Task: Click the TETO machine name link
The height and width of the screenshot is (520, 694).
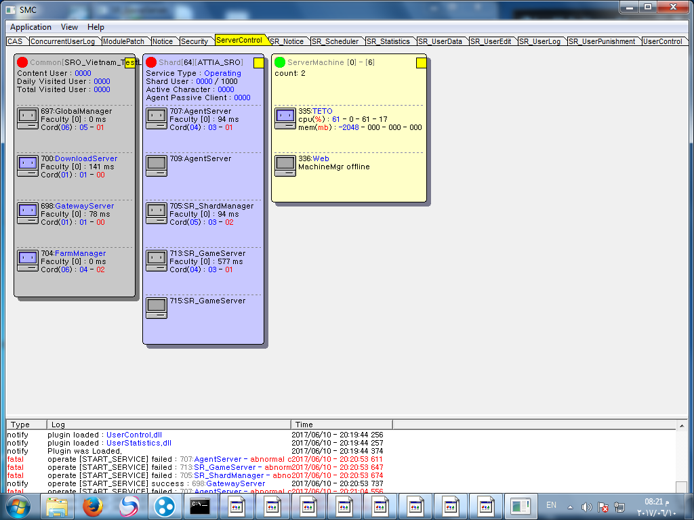Action: (322, 111)
